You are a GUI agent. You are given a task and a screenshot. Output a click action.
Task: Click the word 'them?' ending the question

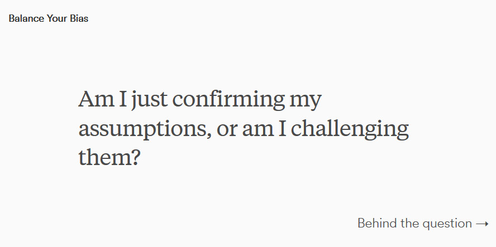click(x=109, y=157)
